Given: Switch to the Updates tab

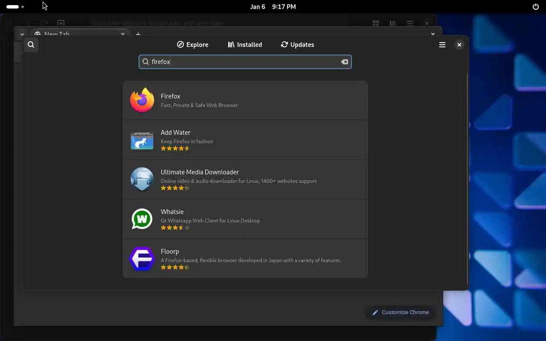Looking at the screenshot, I should 297,45.
